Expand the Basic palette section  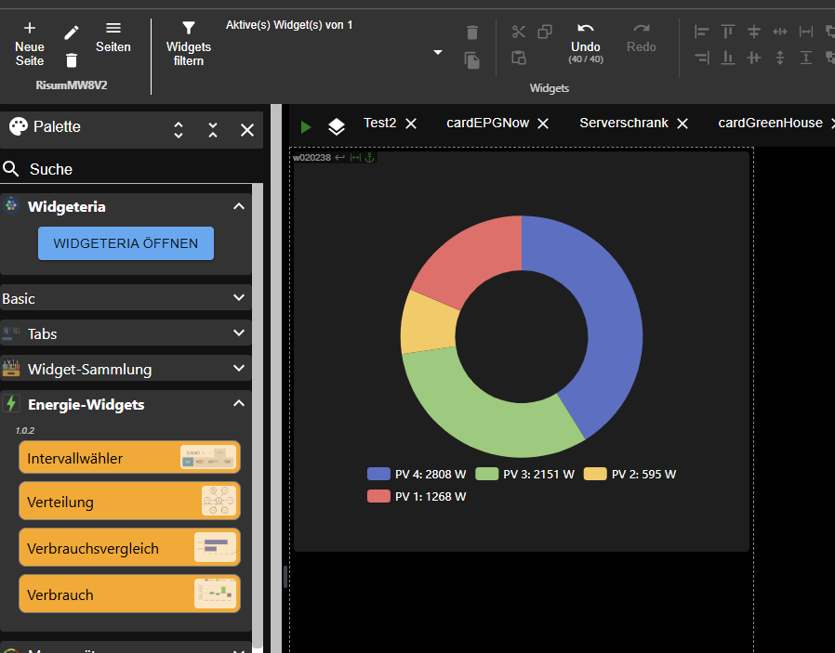(239, 298)
